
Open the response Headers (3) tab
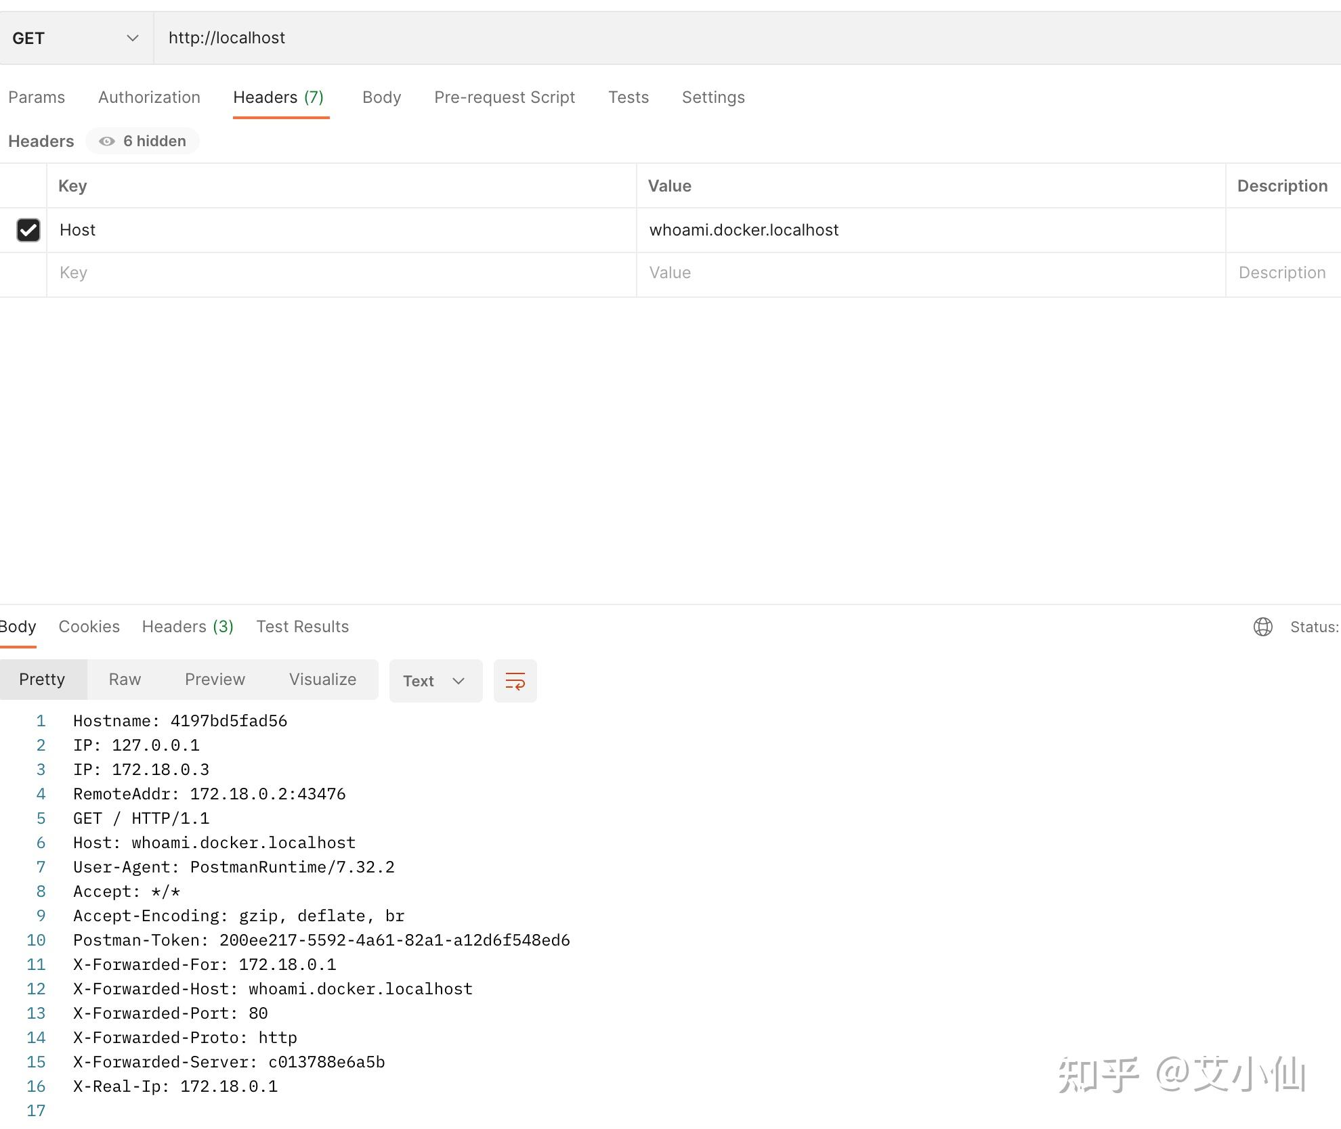188,626
